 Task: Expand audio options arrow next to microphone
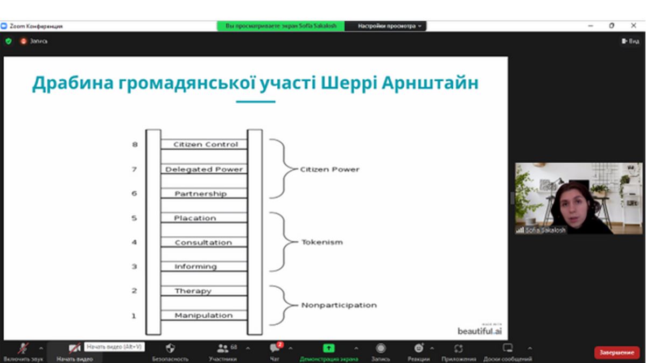point(41,348)
